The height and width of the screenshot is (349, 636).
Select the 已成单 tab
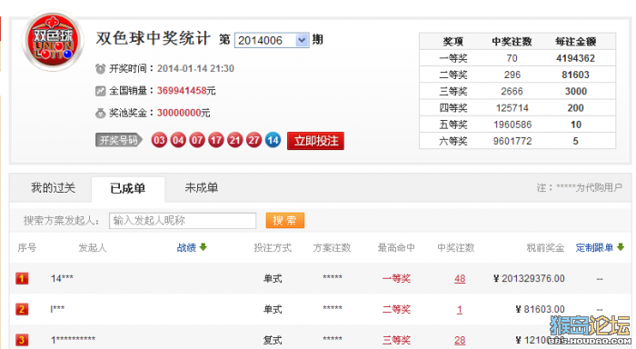tap(128, 189)
